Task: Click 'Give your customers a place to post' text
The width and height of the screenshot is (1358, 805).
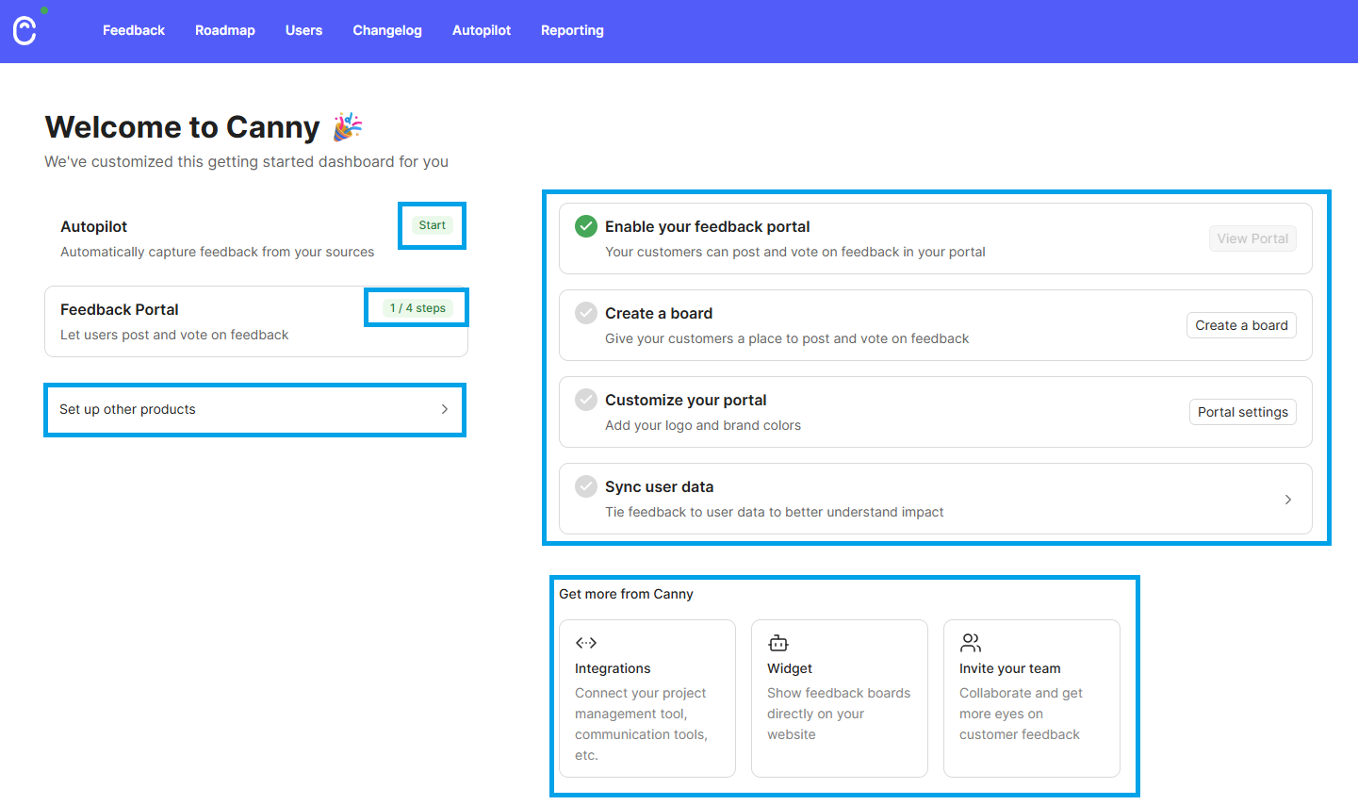Action: tap(787, 338)
